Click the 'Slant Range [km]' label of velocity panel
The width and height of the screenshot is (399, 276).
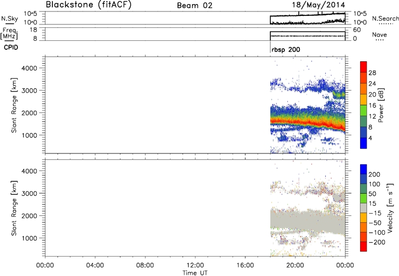[x=14, y=208]
